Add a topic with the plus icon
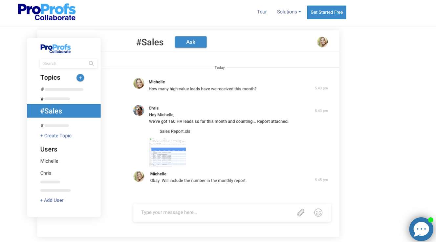Viewport: 436px width, 242px height. [x=80, y=78]
